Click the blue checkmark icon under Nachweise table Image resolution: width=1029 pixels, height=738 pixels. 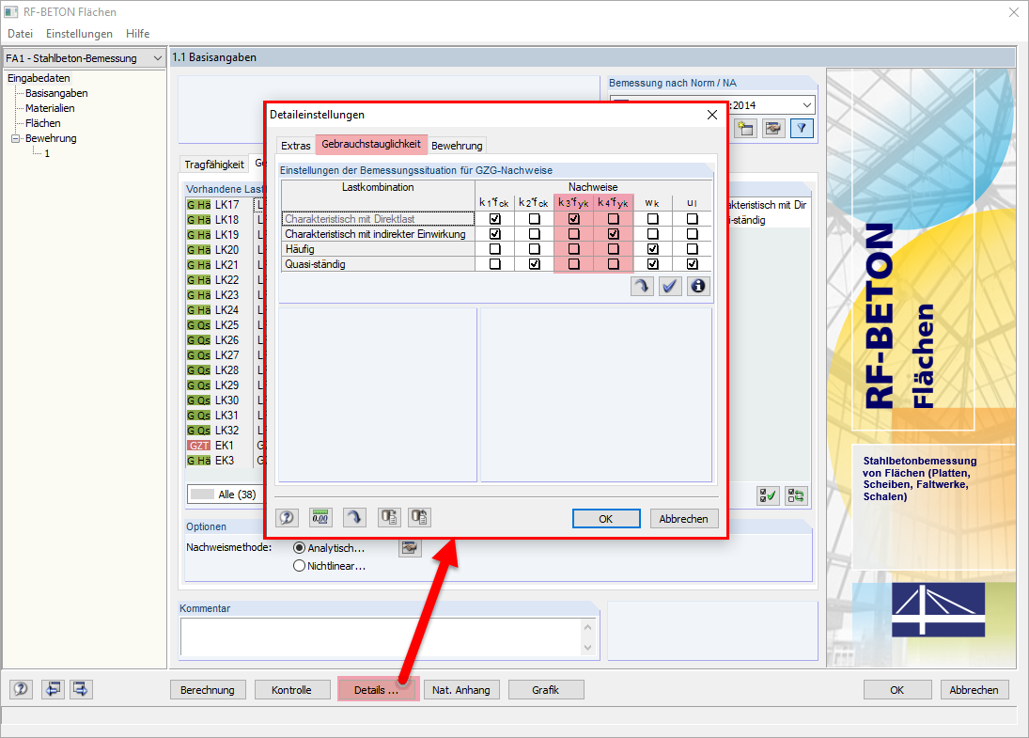point(670,286)
